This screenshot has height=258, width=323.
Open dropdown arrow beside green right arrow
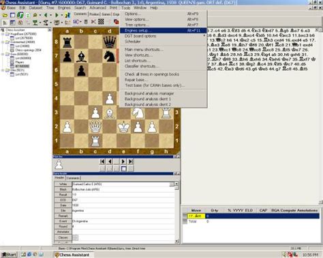pos(62,15)
